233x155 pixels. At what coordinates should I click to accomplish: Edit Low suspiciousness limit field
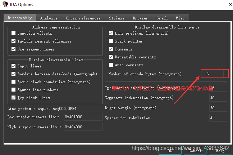click(83, 117)
